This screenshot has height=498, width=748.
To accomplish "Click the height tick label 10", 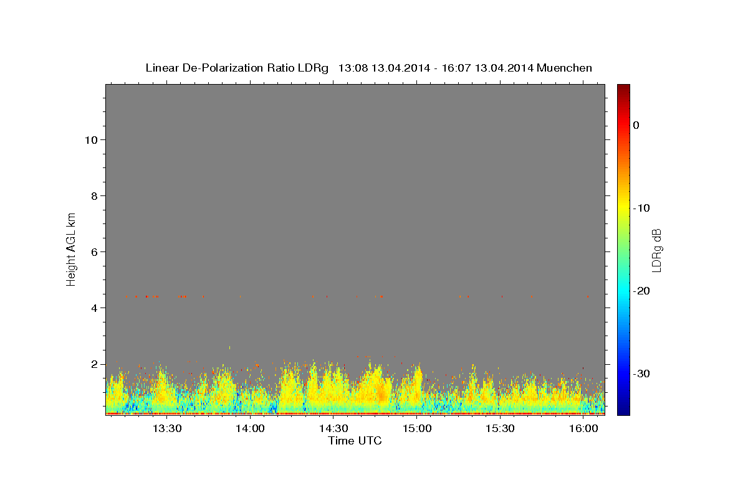I will click(91, 140).
